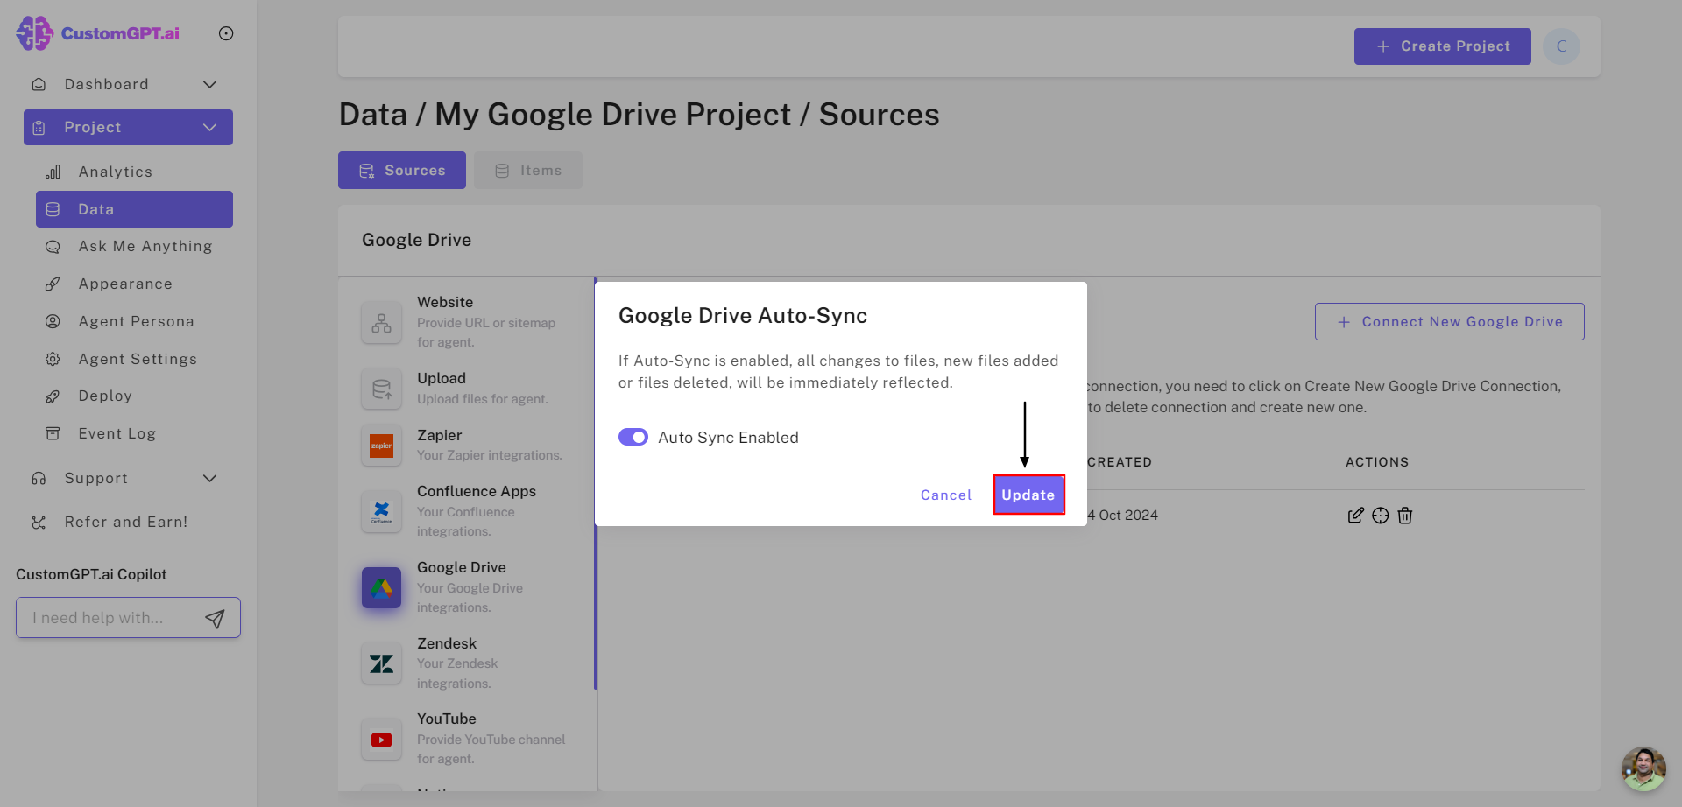
Task: Switch to the Items tab
Action: pos(528,171)
